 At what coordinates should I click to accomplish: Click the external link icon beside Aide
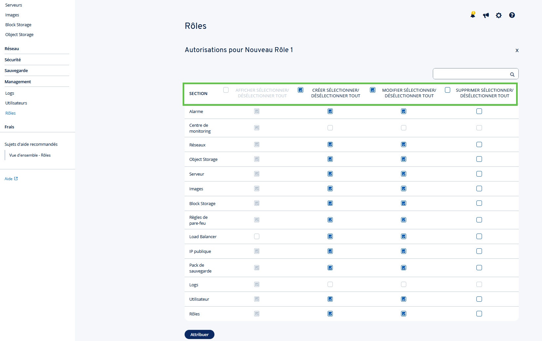[x=16, y=179]
